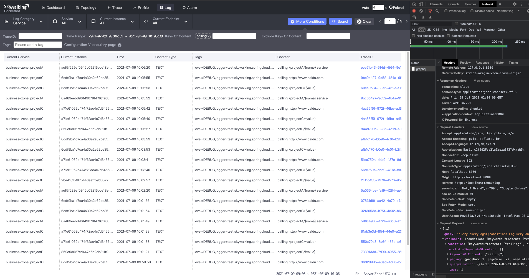Click the TraceID input field
This screenshot has height=278, width=529.
pos(40,36)
